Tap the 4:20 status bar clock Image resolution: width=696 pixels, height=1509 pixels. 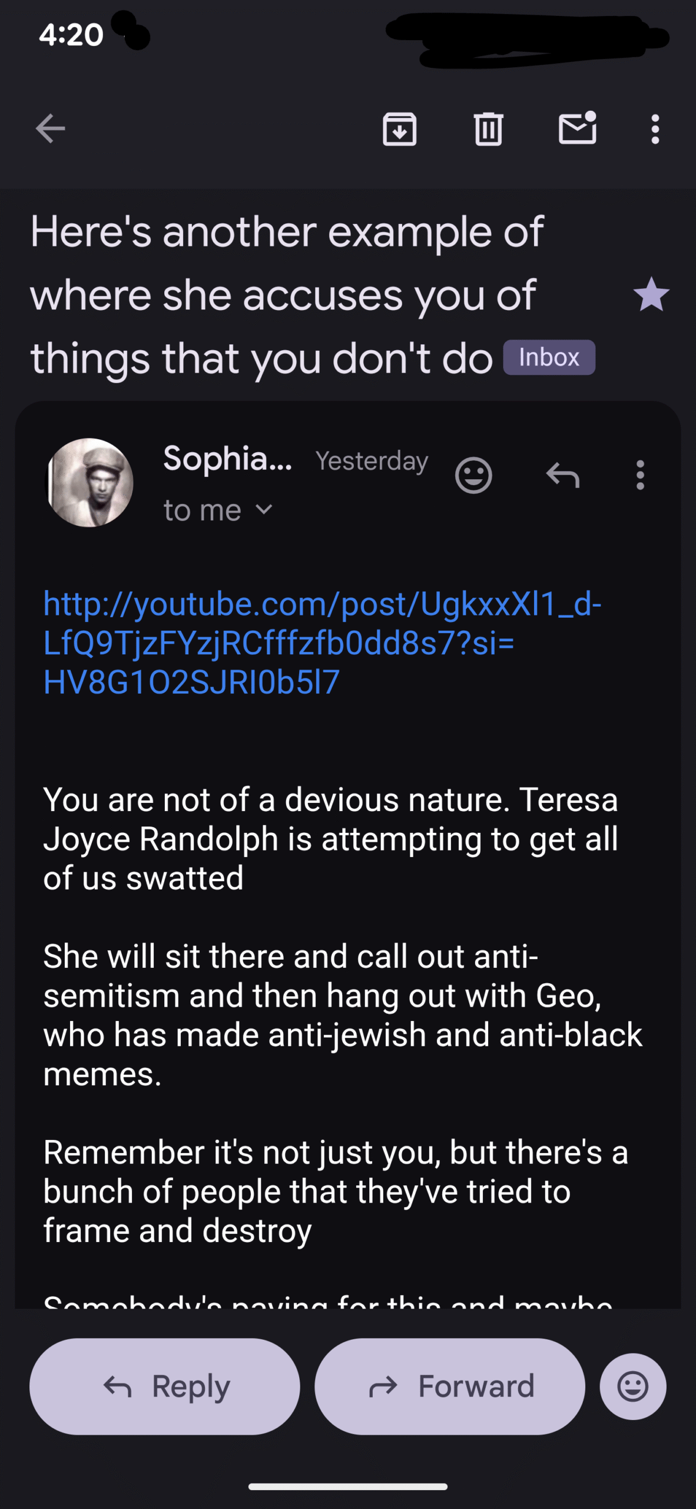[71, 35]
